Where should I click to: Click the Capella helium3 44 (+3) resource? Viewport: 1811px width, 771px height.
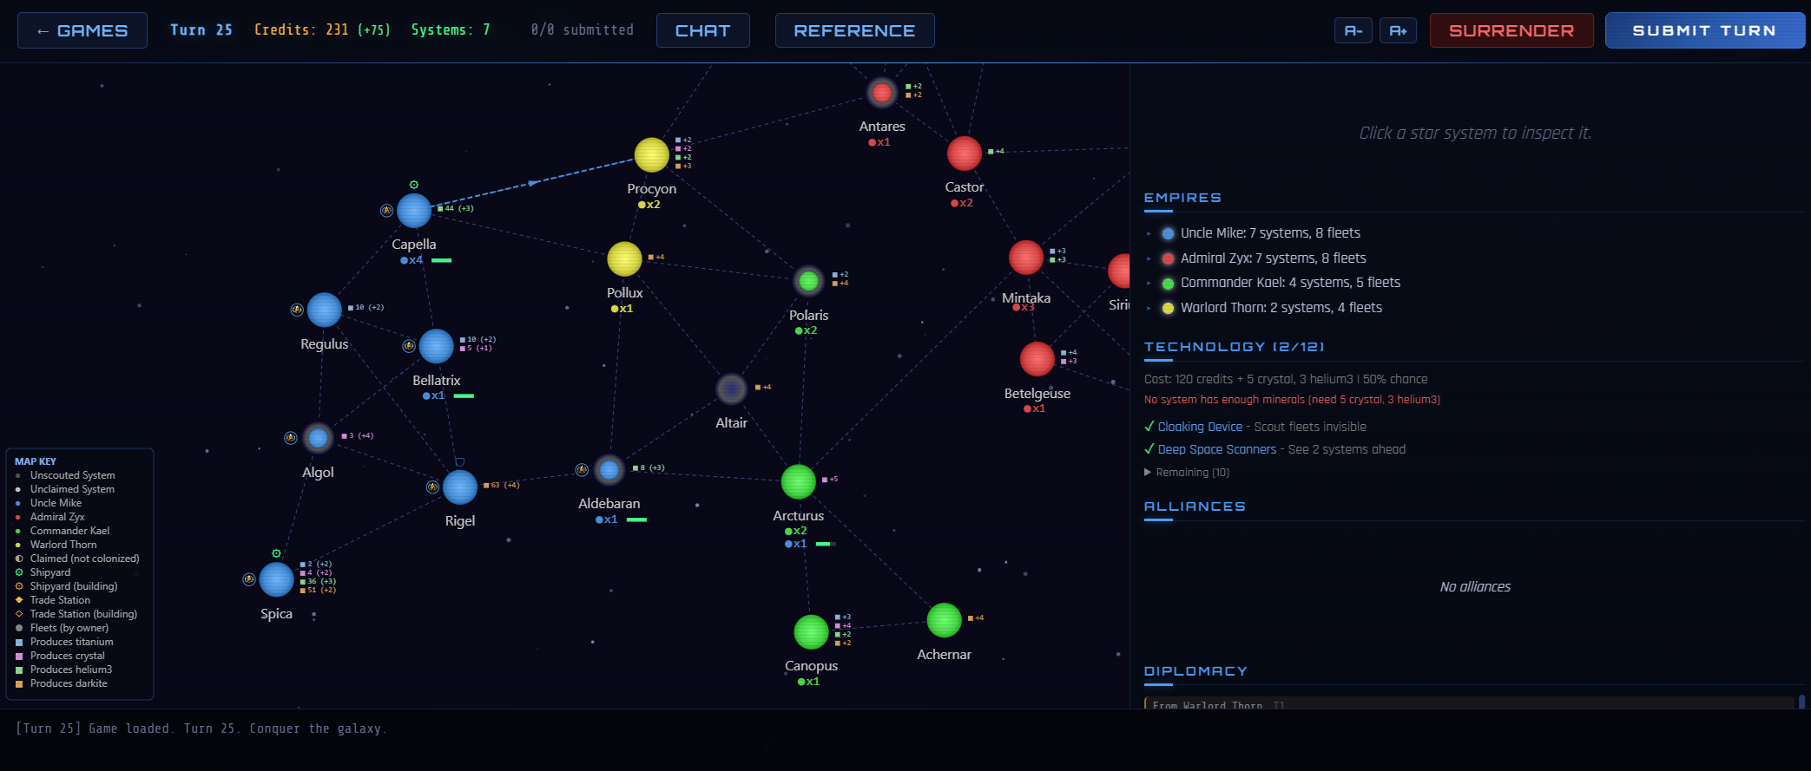click(456, 208)
